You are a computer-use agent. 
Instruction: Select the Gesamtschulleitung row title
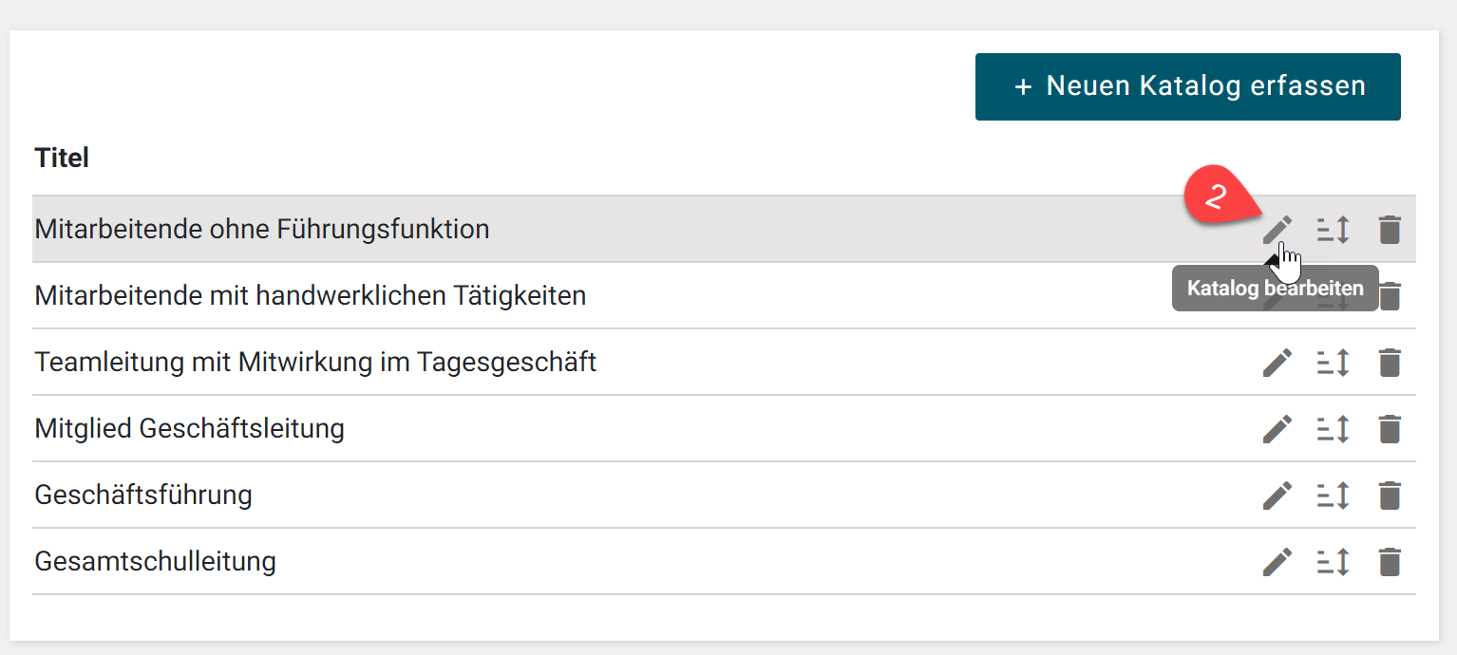click(x=155, y=561)
